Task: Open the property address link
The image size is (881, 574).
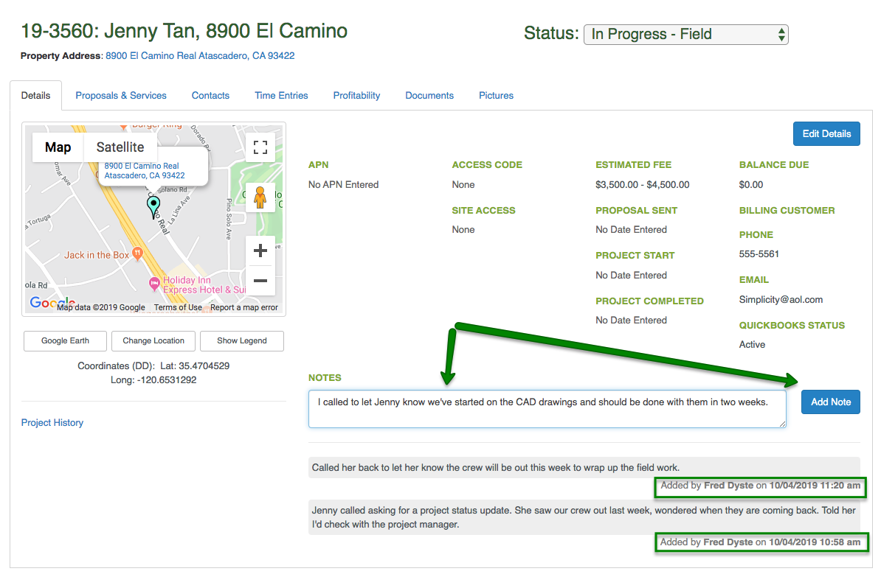Action: pos(200,55)
